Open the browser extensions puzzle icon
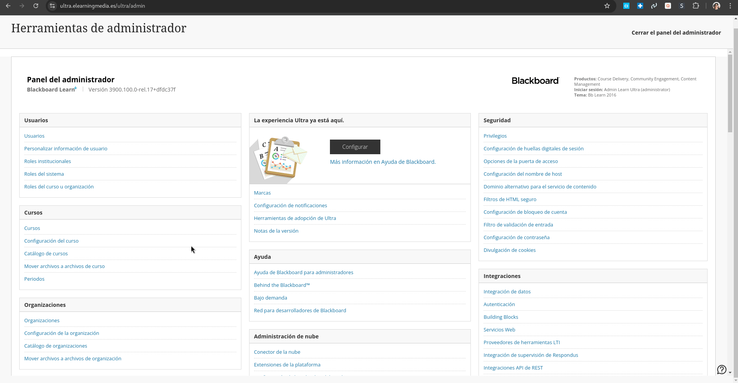The width and height of the screenshot is (738, 383). (x=696, y=6)
